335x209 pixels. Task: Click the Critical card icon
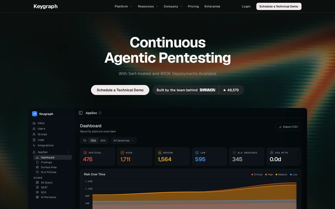click(x=85, y=153)
